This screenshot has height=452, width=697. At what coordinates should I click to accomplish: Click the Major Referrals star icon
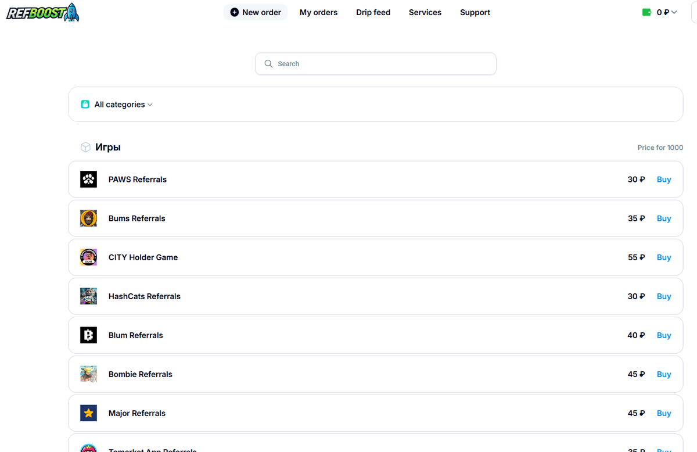click(x=88, y=413)
